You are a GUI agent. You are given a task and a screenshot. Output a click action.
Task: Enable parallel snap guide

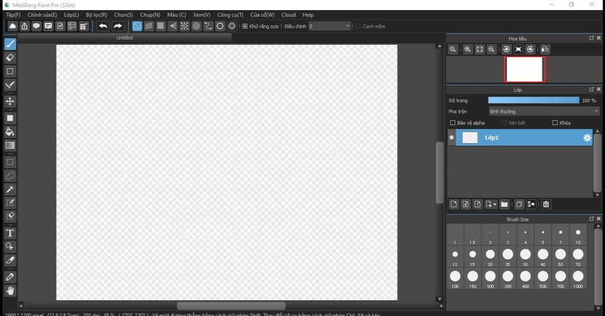pyautogui.click(x=149, y=26)
